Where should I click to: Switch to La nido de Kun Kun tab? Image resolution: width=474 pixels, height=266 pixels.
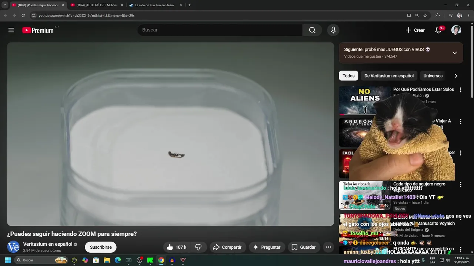click(156, 5)
